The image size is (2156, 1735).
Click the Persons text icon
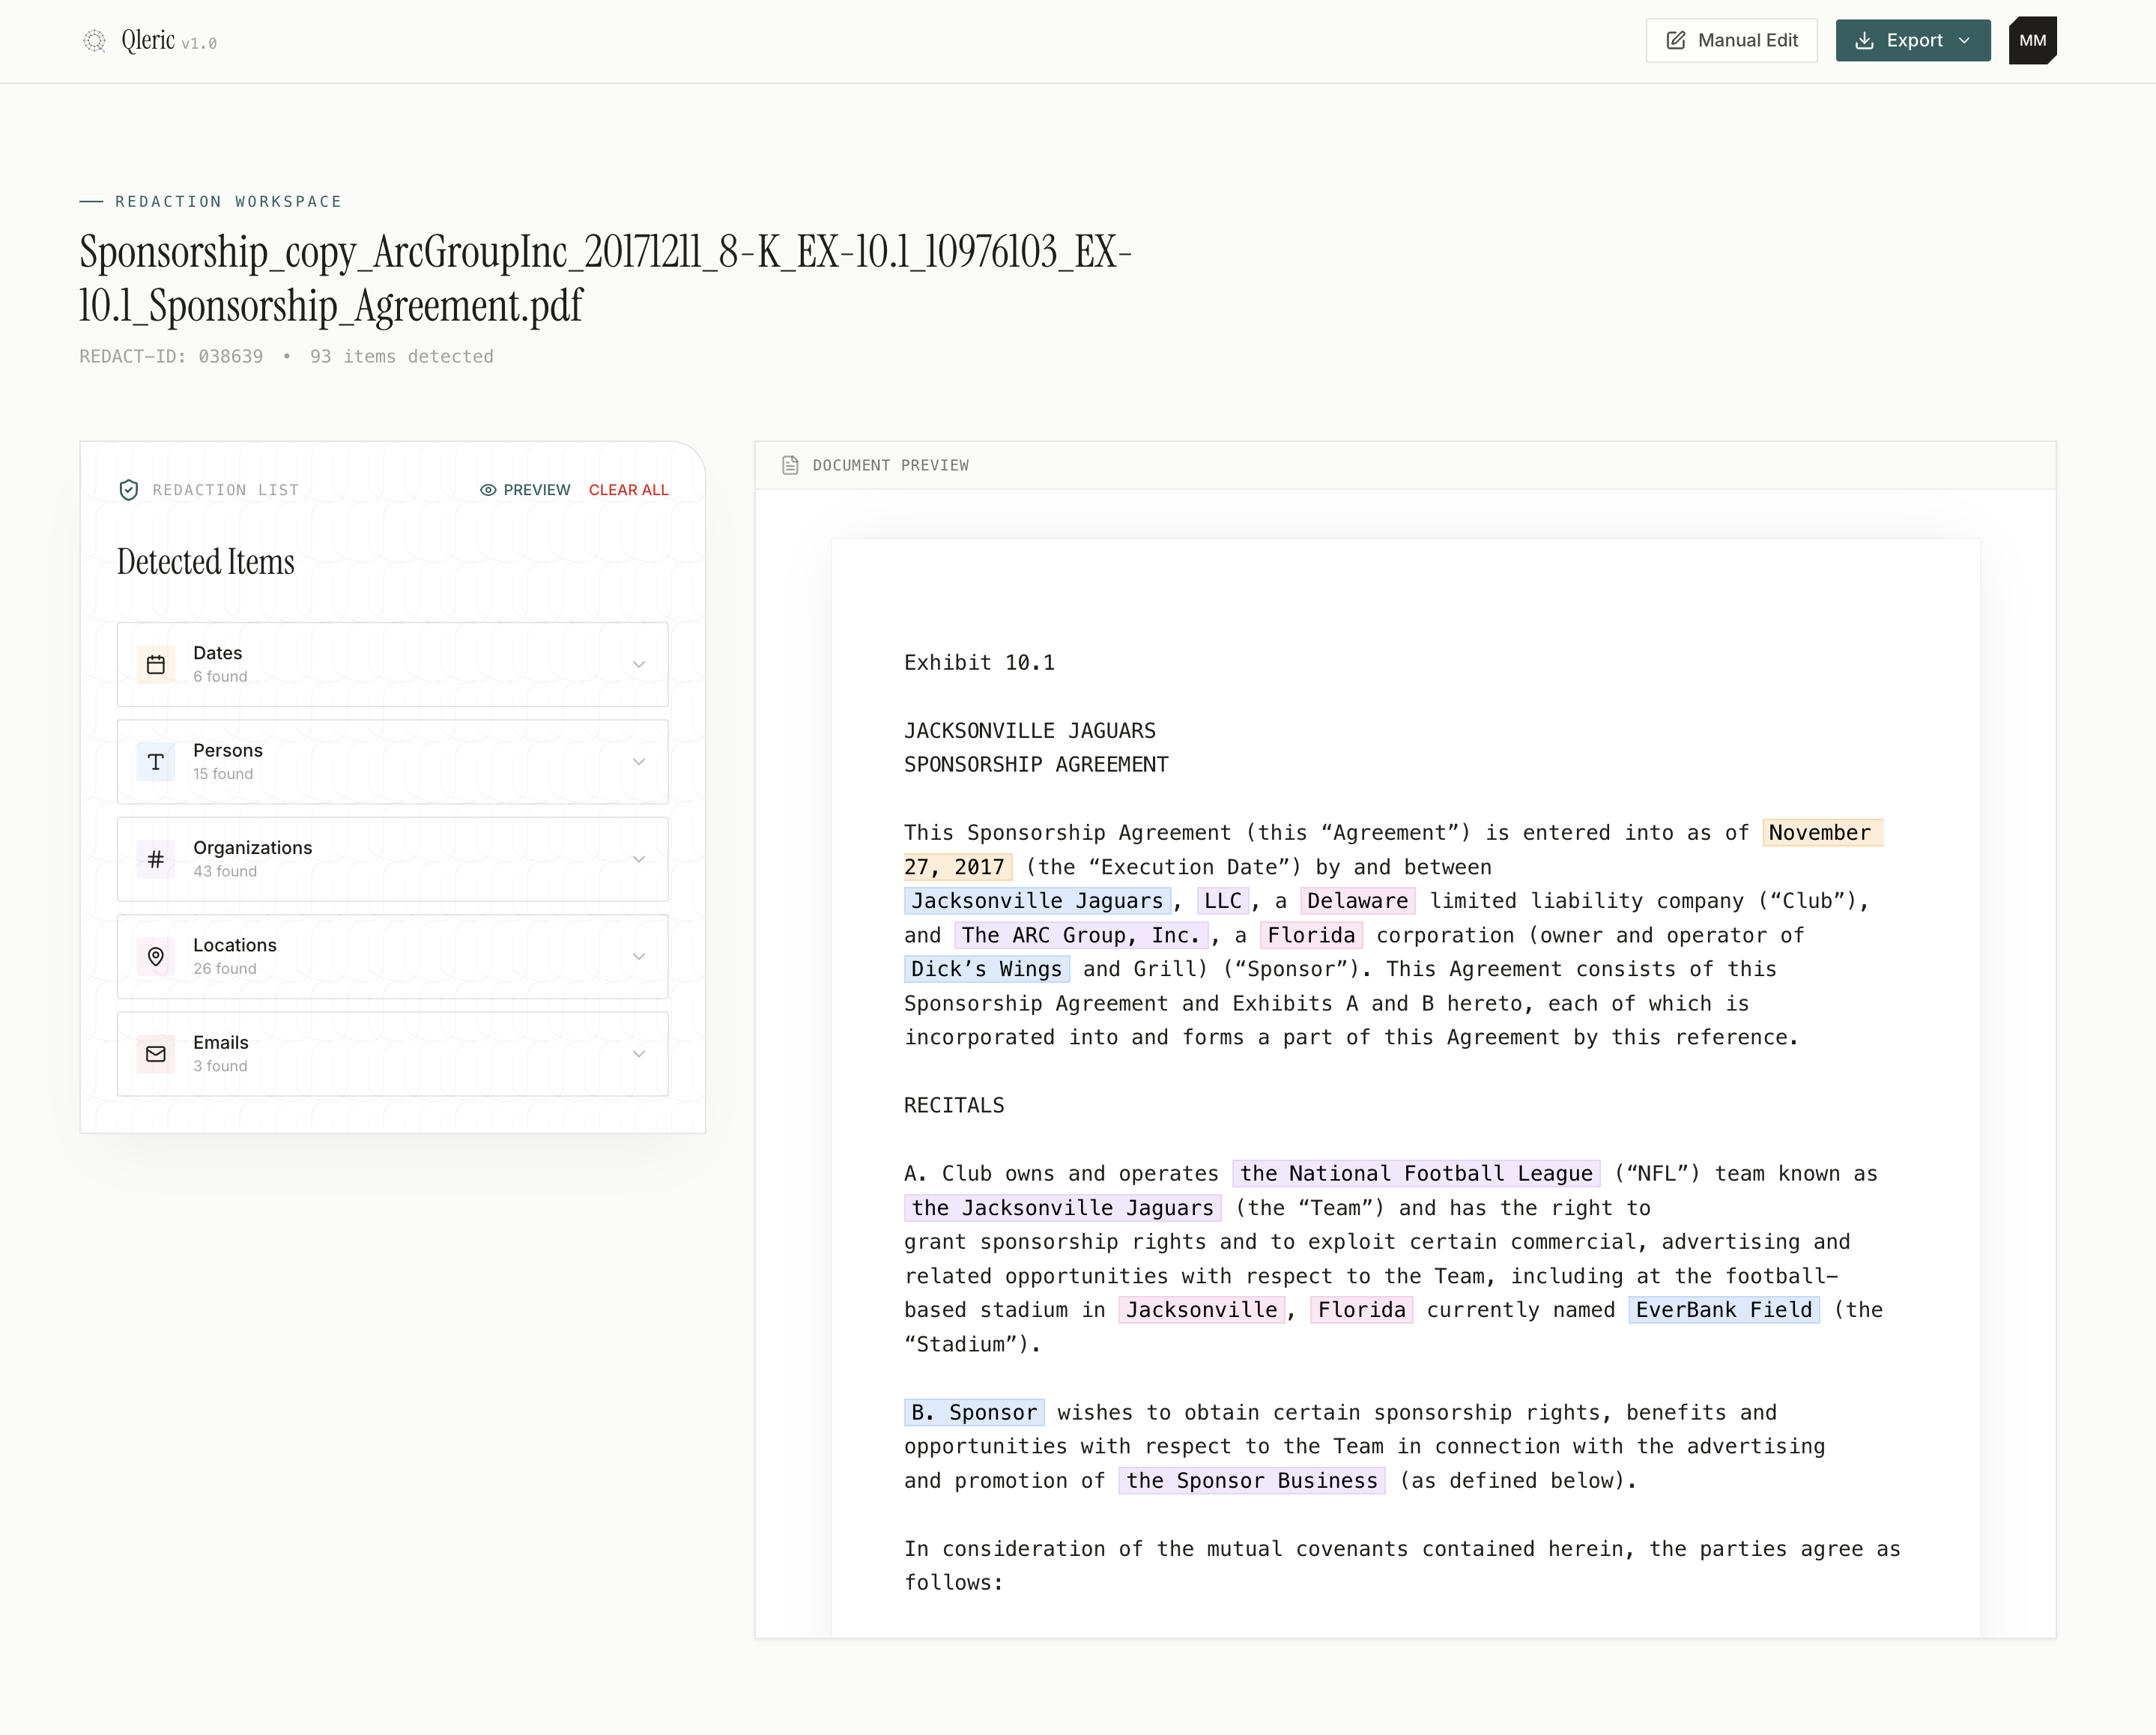point(156,762)
